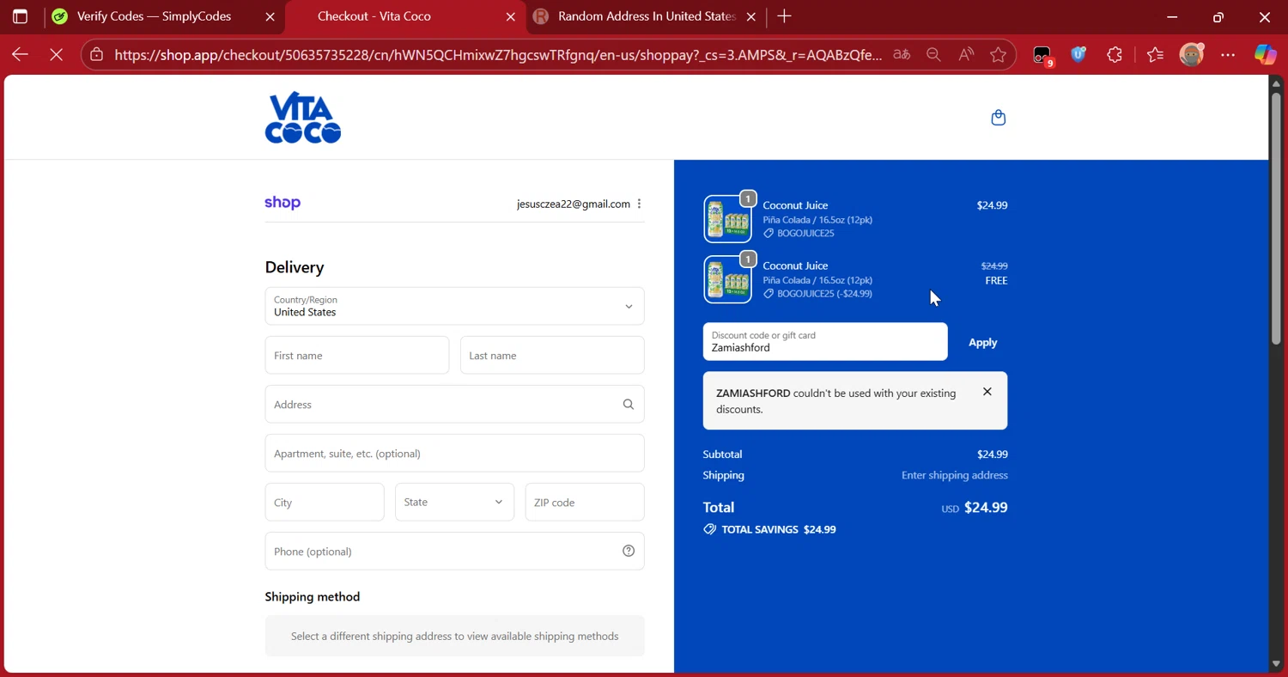This screenshot has width=1288, height=677.
Task: Open account options next to email
Action: [639, 204]
